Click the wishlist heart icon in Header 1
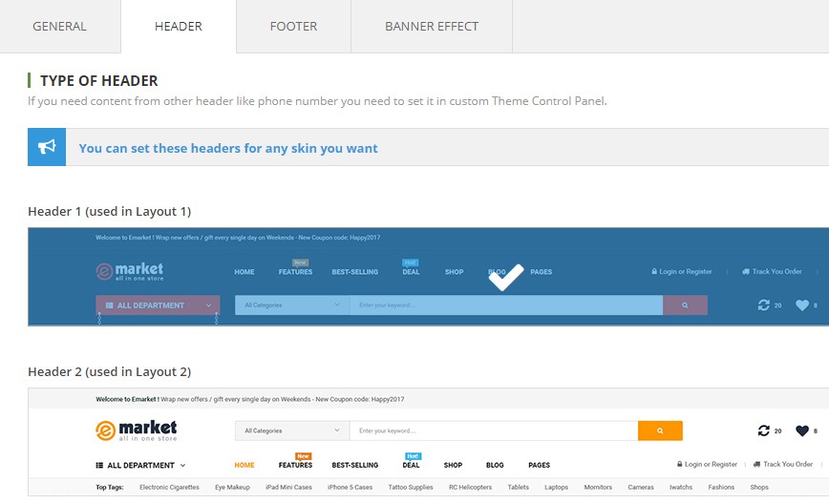Screen dimensions: 829x504 tap(802, 304)
